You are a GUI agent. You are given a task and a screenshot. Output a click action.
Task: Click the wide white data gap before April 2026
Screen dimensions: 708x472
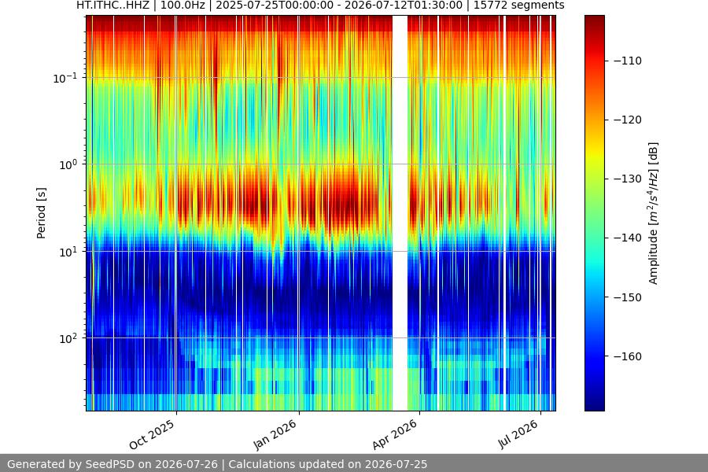pos(400,213)
